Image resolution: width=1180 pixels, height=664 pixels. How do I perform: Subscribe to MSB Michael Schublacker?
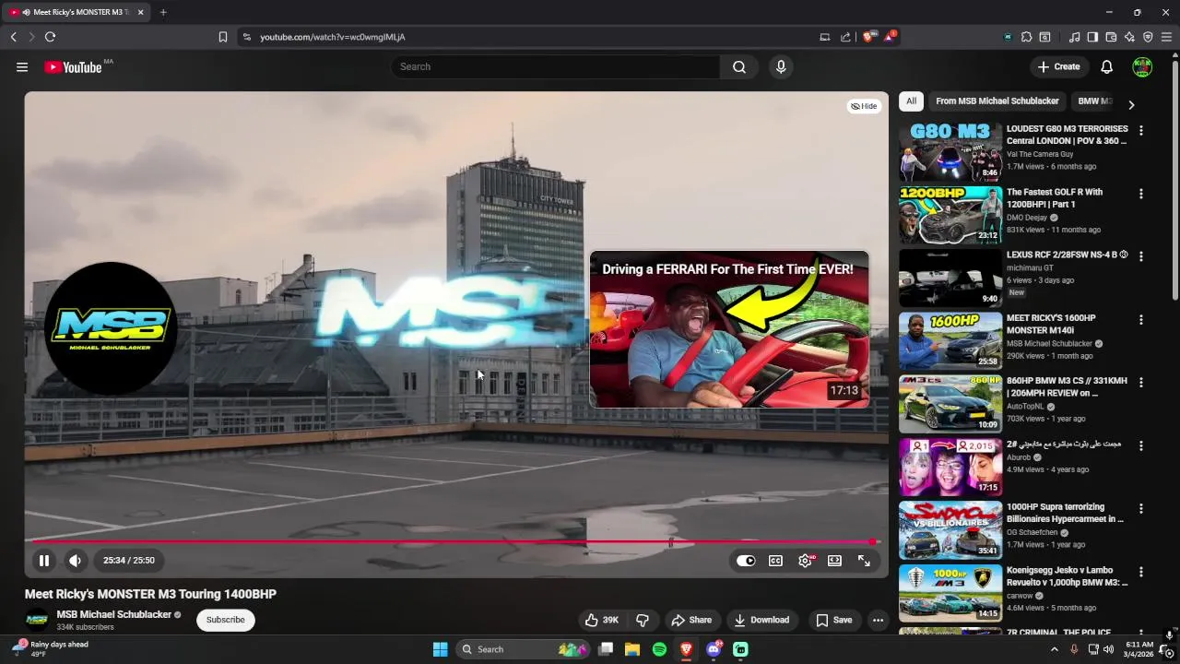pos(225,620)
